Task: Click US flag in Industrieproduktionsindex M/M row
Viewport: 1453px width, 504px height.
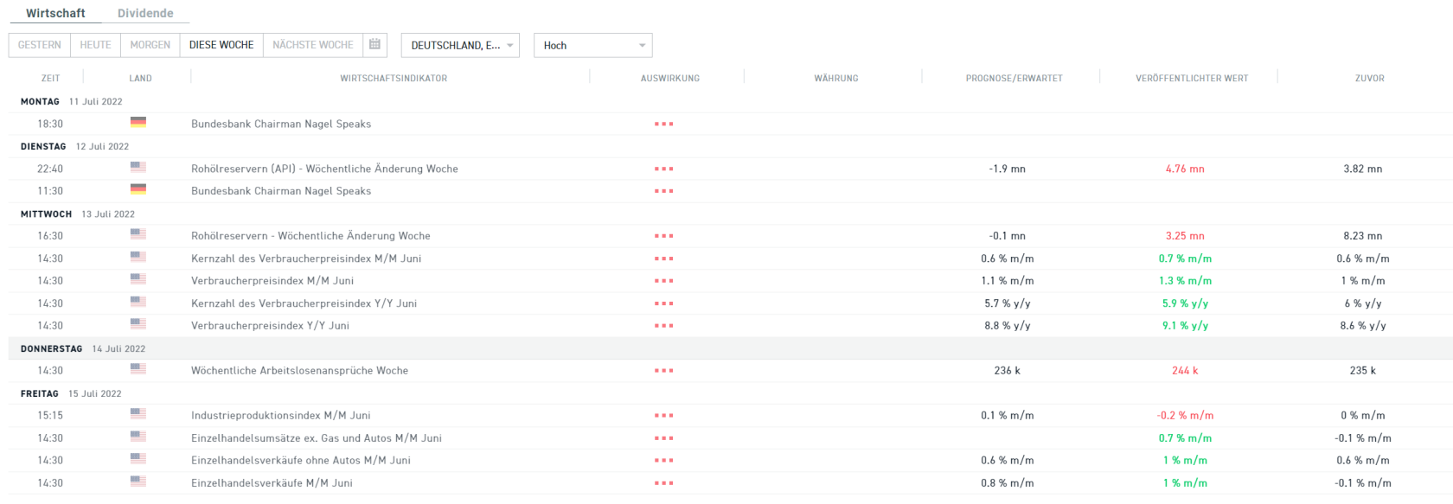Action: [x=138, y=413]
